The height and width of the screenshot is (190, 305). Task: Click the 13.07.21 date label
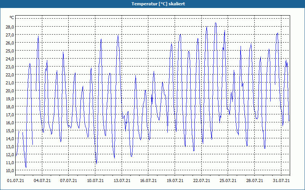(x=122, y=180)
